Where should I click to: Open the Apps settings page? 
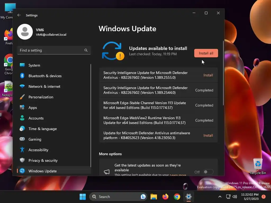pyautogui.click(x=53, y=108)
